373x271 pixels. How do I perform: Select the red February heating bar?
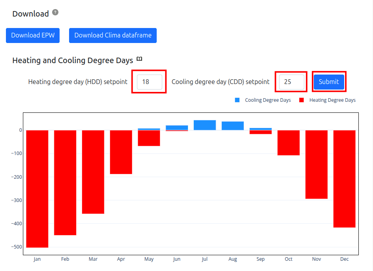[65, 182]
